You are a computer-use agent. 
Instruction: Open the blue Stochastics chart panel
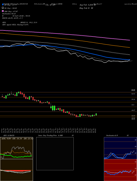pyautogui.click(x=120, y=148)
